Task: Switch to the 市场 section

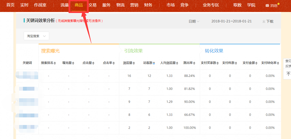Action: (x=171, y=5)
